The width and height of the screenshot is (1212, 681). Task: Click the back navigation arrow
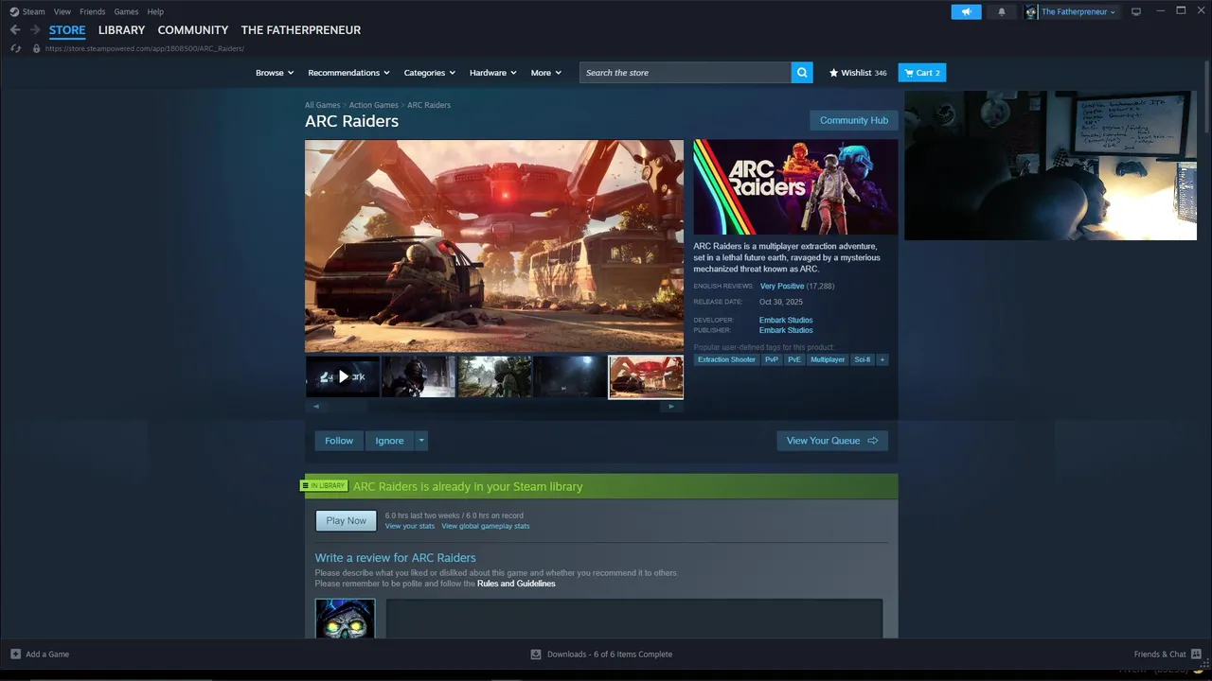[x=15, y=30]
